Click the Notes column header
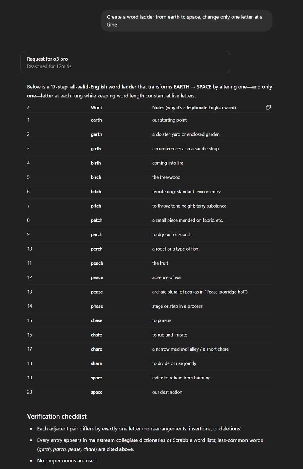 coord(194,107)
